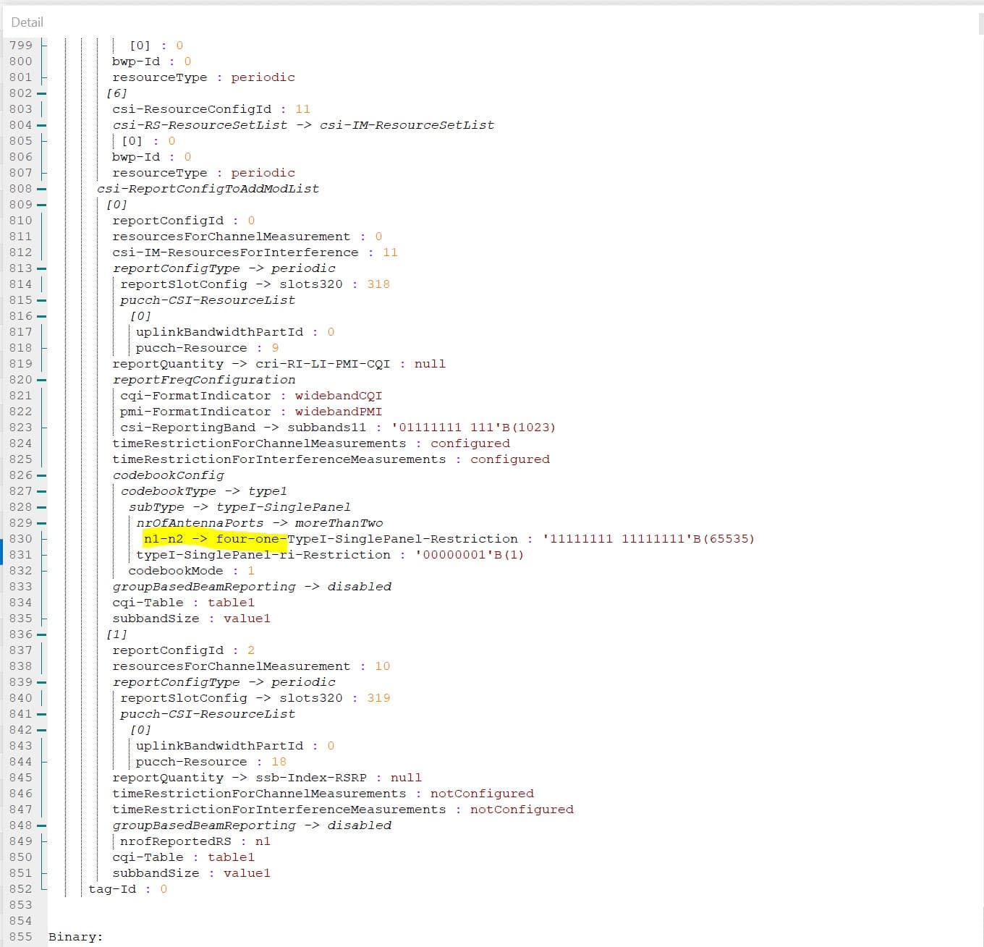Collapse reportConfigType fold at line 813
This screenshot has width=984, height=947.
[42, 268]
